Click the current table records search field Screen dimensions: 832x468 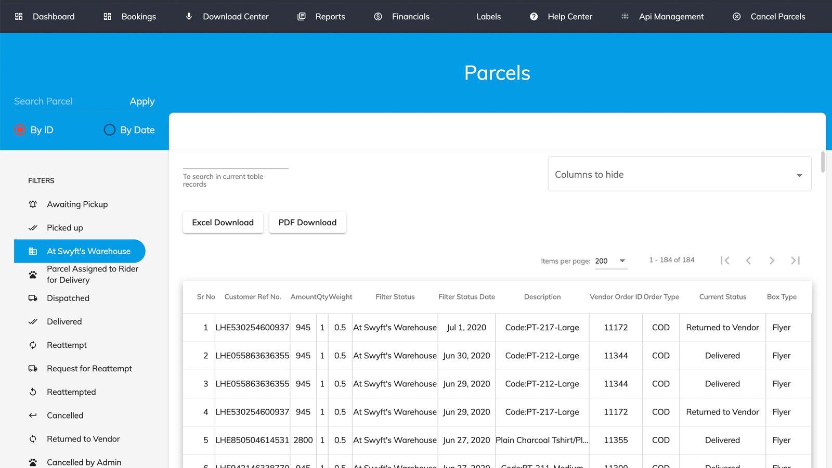pos(236,162)
